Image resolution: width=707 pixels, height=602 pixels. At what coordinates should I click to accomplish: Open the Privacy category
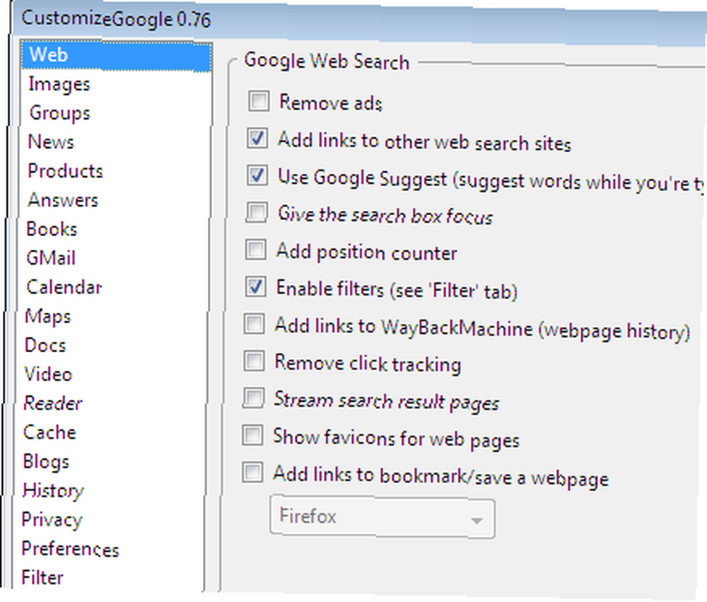tap(52, 520)
